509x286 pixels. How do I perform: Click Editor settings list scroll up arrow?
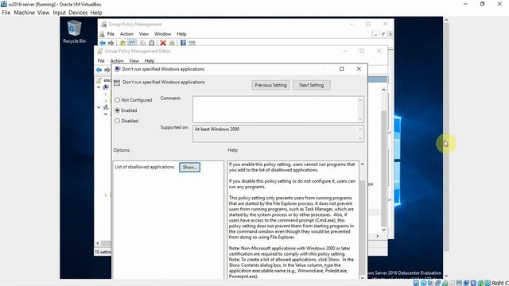coord(383,90)
